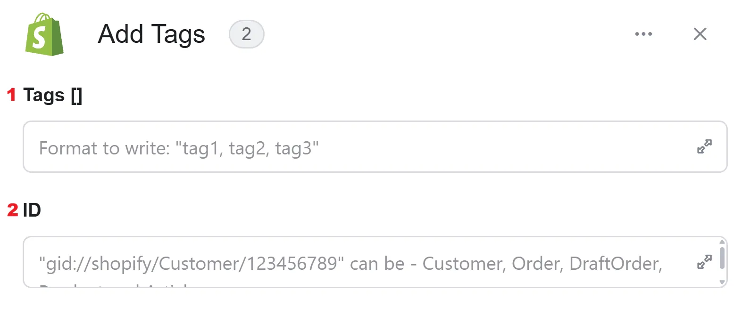The height and width of the screenshot is (323, 750).
Task: Close the Add Tags panel
Action: (700, 34)
